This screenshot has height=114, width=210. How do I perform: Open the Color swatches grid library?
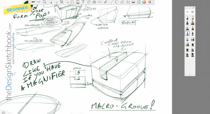tap(149, 2)
